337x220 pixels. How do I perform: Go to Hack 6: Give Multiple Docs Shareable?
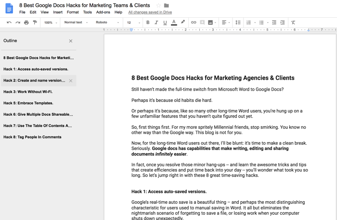coord(39,114)
